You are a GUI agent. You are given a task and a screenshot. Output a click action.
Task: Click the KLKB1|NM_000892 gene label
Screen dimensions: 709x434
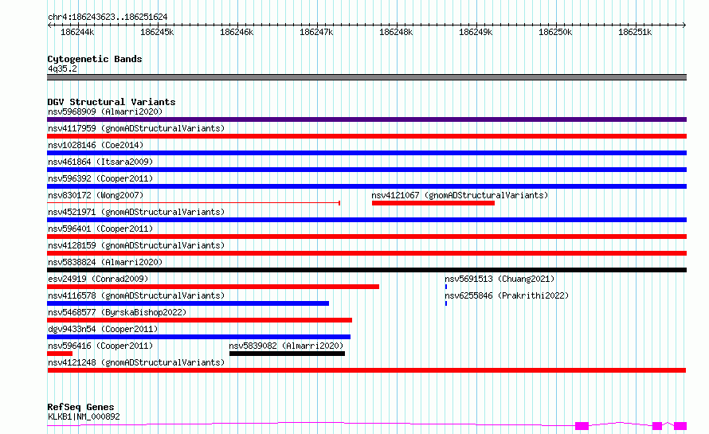pos(84,416)
